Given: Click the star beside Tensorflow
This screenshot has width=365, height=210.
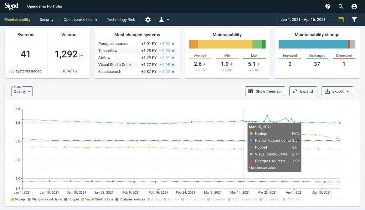Looking at the screenshot, I should click(173, 50).
